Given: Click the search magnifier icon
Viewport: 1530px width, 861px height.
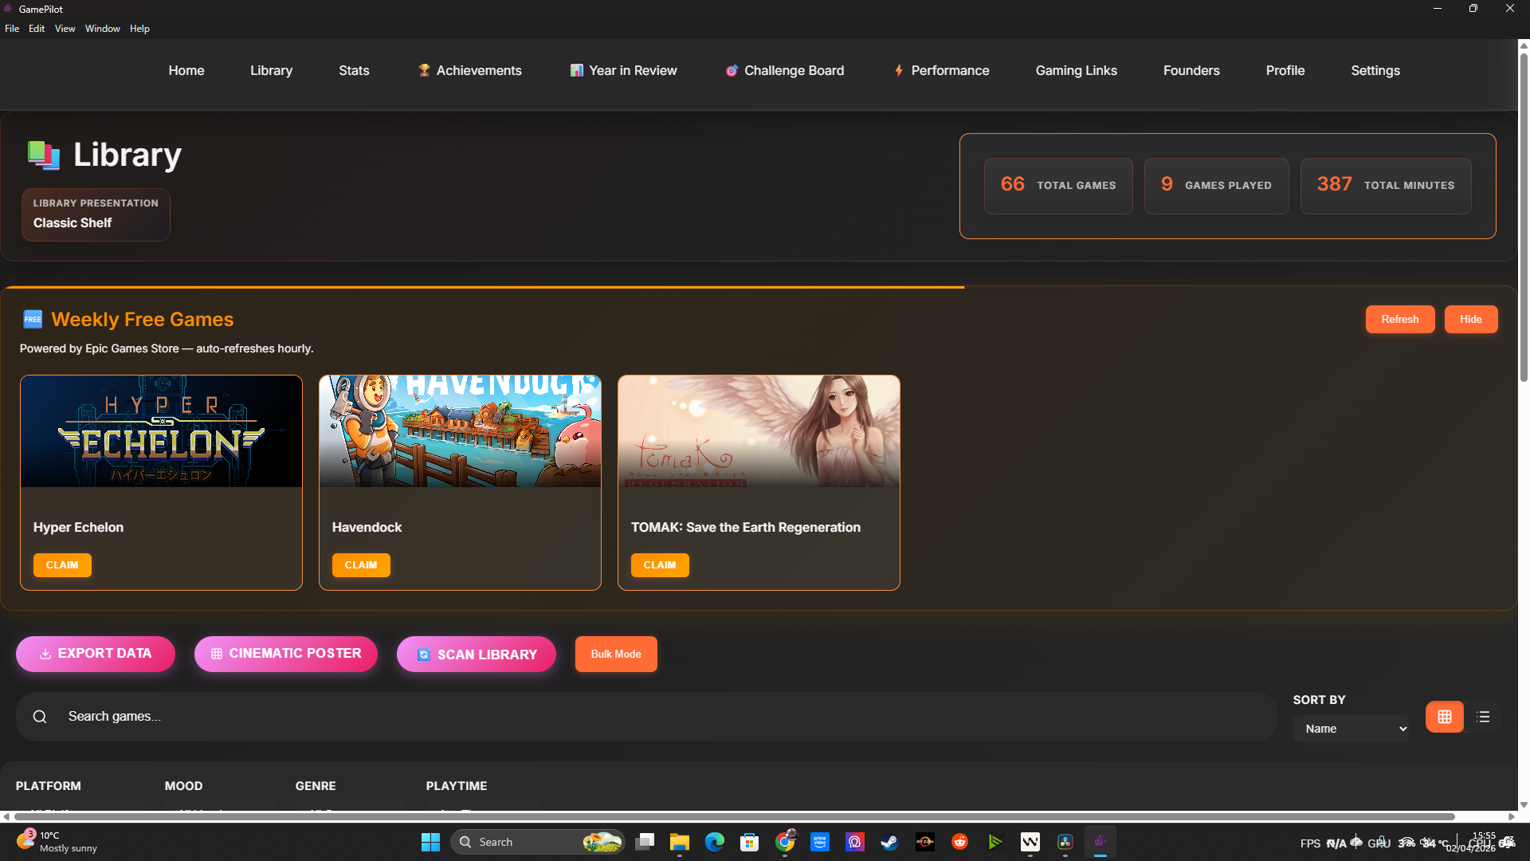Looking at the screenshot, I should click(x=40, y=717).
